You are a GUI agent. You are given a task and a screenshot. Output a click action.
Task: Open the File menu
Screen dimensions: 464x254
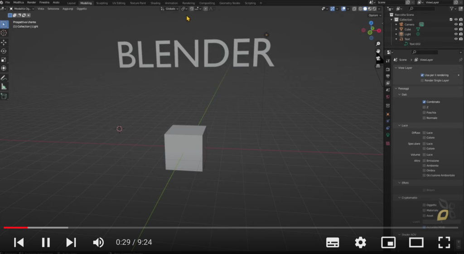coord(7,2)
